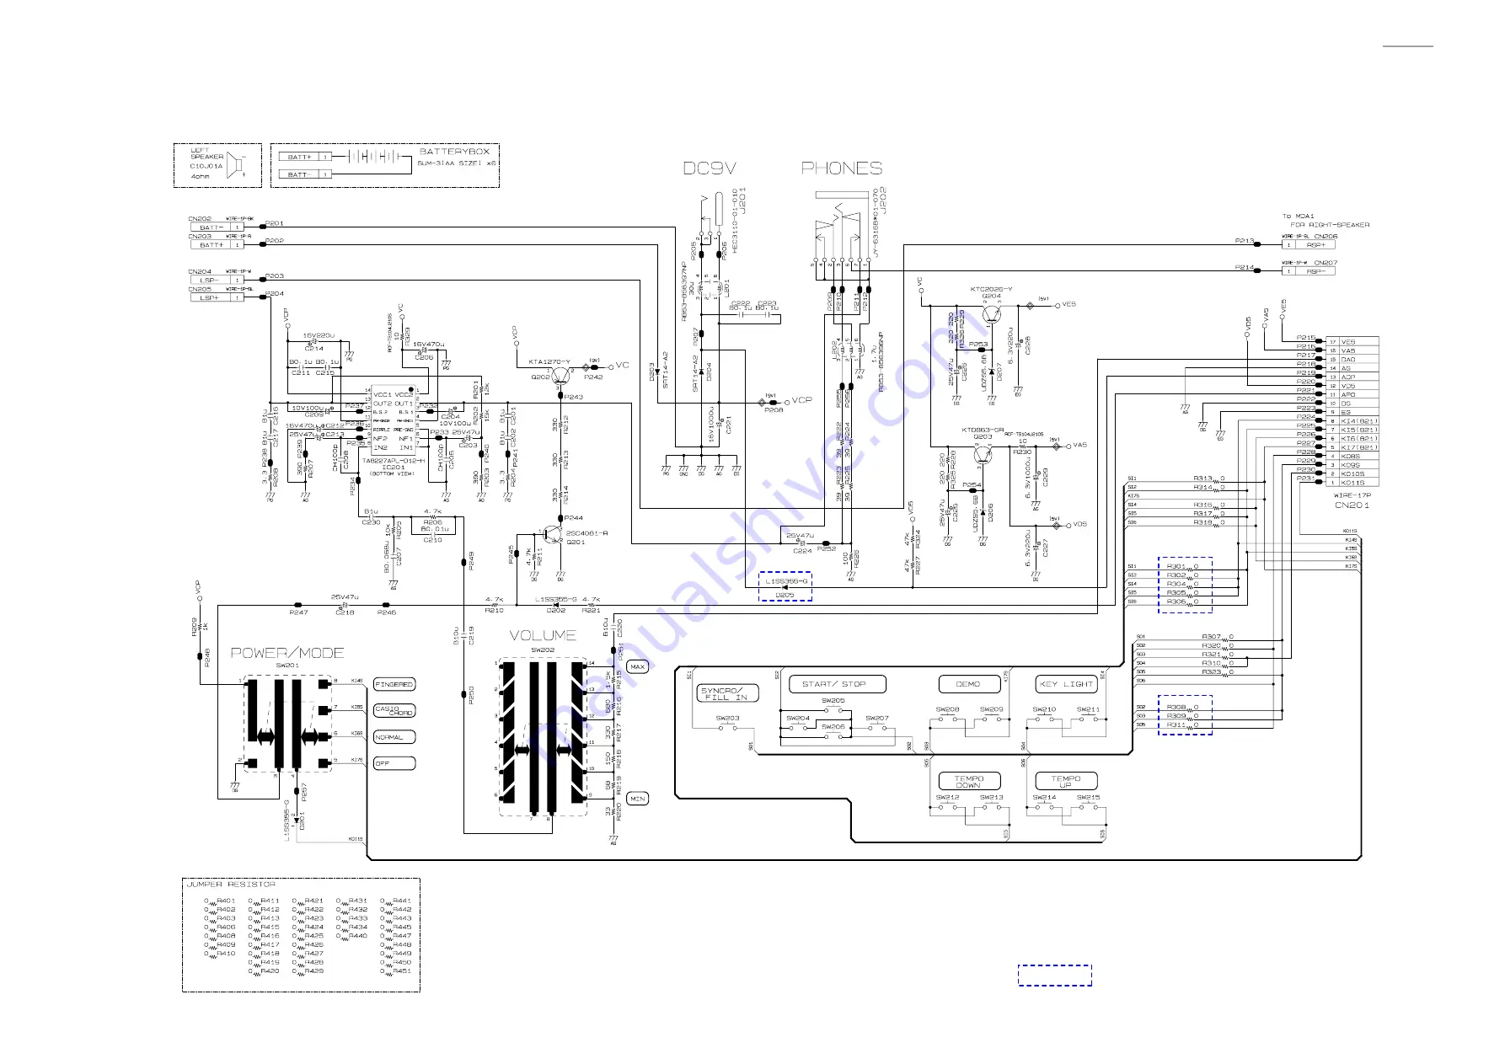Click the MAX volume label
Image resolution: width=1505 pixels, height=1064 pixels.
pyautogui.click(x=638, y=667)
